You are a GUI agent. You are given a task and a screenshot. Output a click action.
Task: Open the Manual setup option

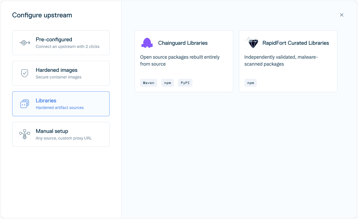pos(61,134)
